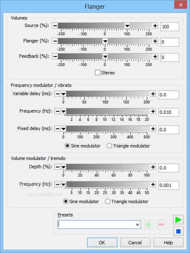190x253 pixels.
Task: Focus the Variable delay value field
Action: [169, 95]
